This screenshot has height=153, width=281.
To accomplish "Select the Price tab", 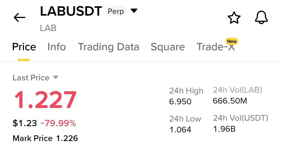I will click(x=24, y=47).
